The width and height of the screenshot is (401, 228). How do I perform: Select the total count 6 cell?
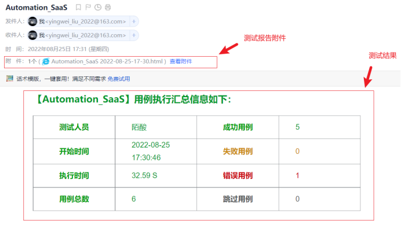[x=156, y=199]
